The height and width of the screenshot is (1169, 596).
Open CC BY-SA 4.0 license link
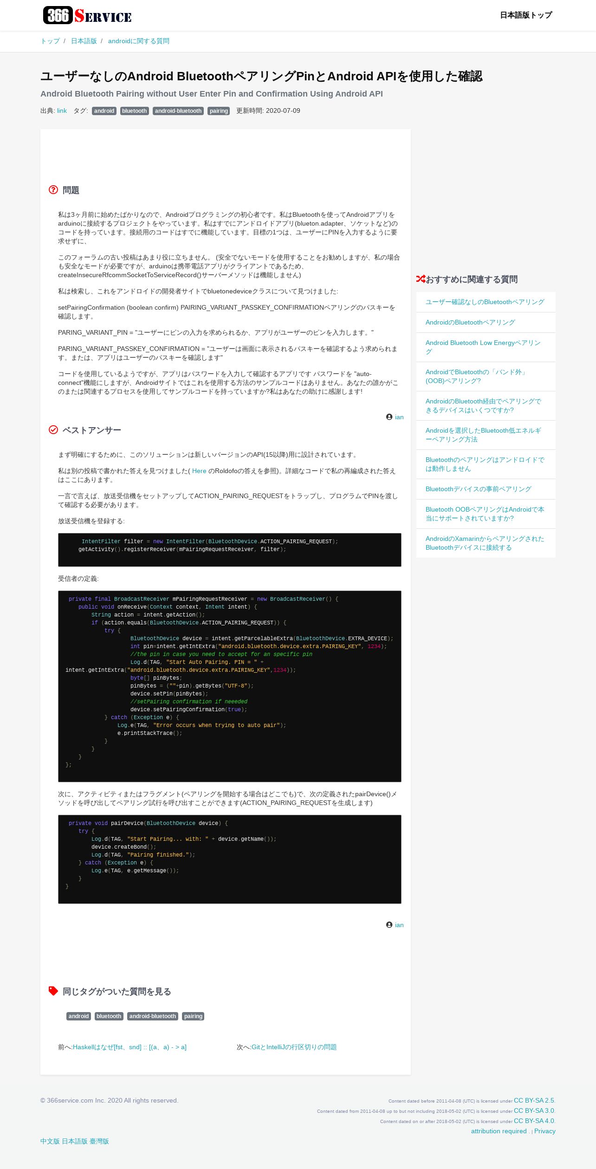coord(534,1121)
